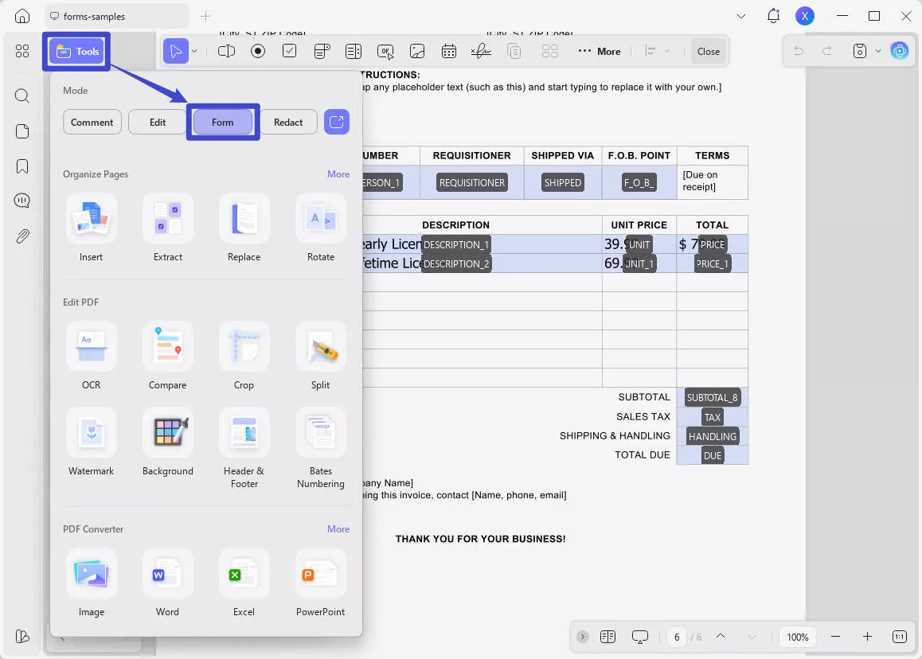Select the checkbox form tool
This screenshot has height=659, width=922.
(x=289, y=51)
